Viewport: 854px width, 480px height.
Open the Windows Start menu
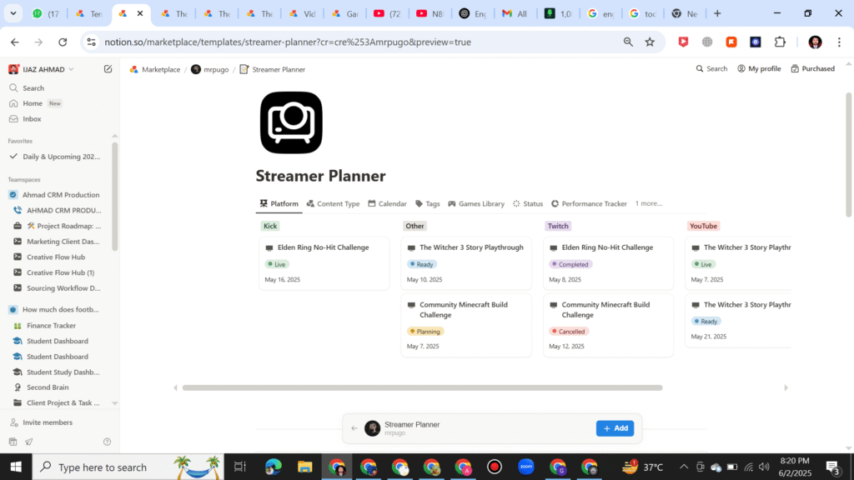click(16, 467)
